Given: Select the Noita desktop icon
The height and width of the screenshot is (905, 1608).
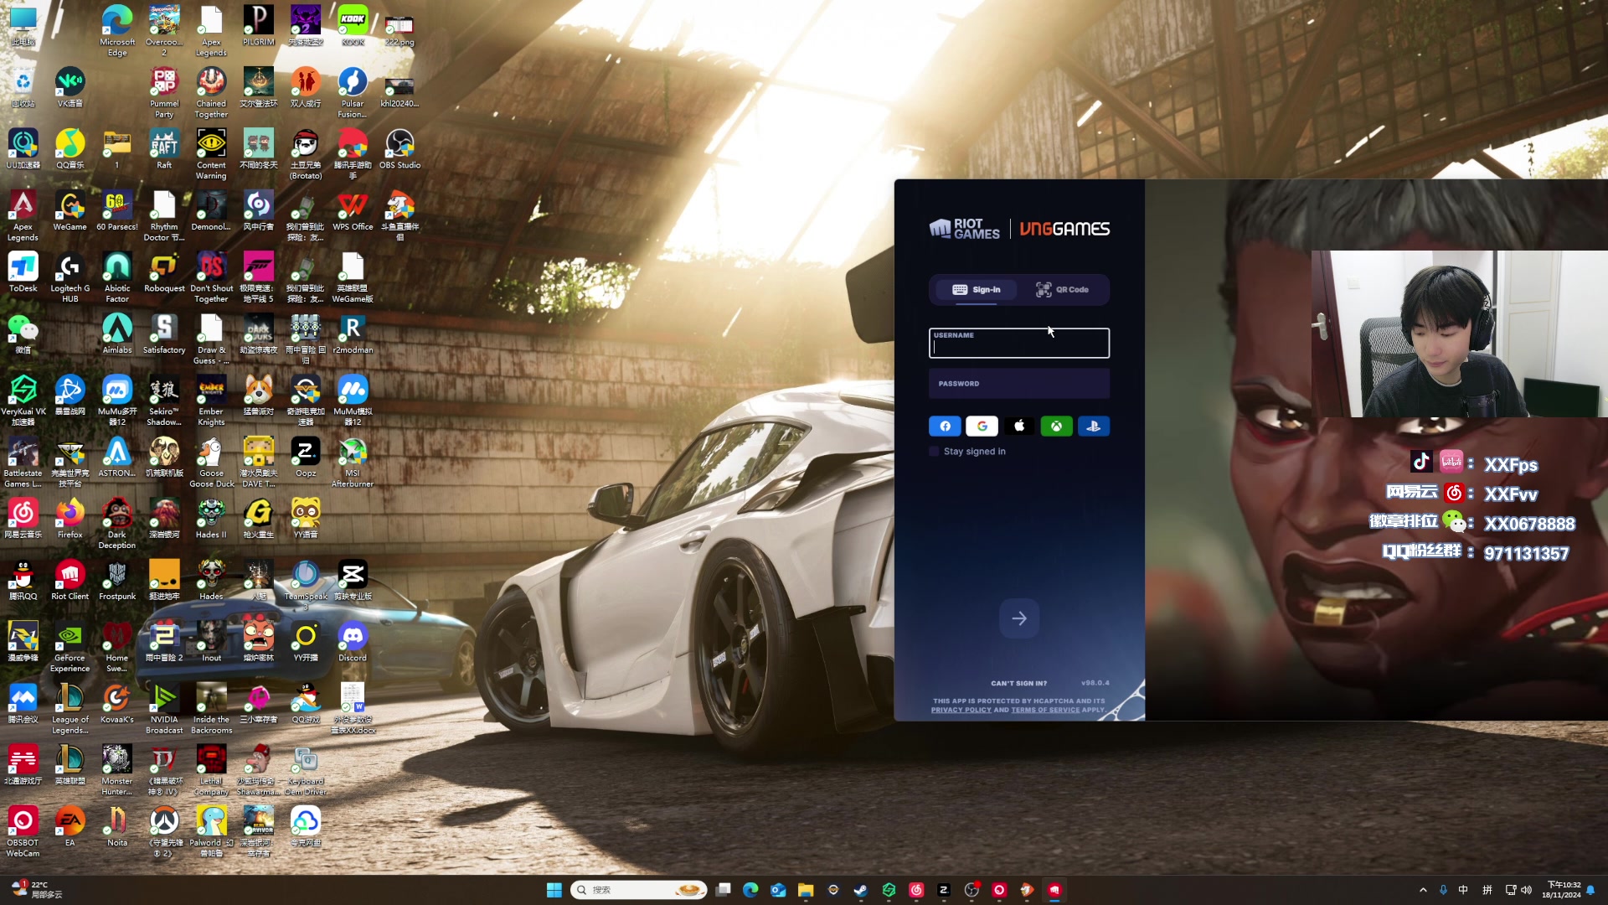Looking at the screenshot, I should click(x=117, y=826).
